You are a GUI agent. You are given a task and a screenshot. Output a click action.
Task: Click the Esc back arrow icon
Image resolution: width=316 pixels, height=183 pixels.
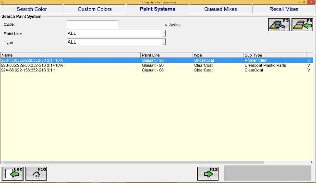tap(12, 173)
